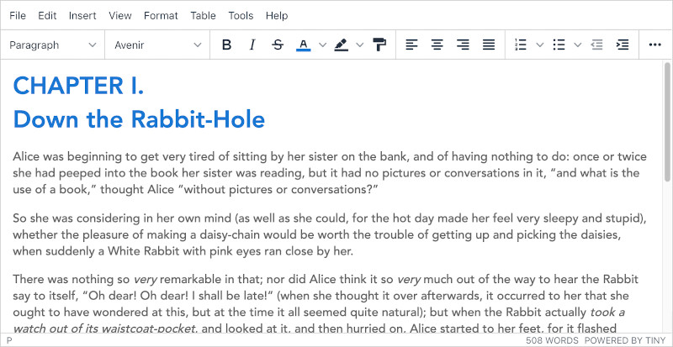Viewport: 673px width, 347px height.
Task: Toggle italic formatting
Action: tap(252, 45)
